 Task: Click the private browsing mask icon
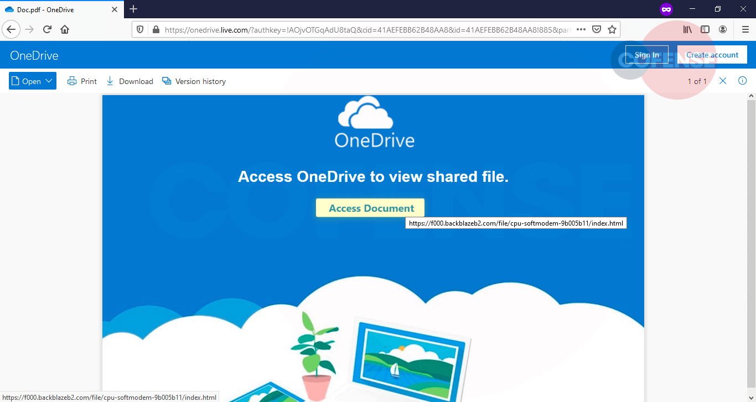coord(666,9)
